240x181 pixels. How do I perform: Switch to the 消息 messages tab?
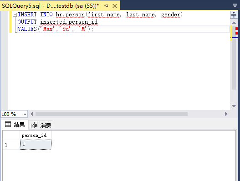point(41,126)
